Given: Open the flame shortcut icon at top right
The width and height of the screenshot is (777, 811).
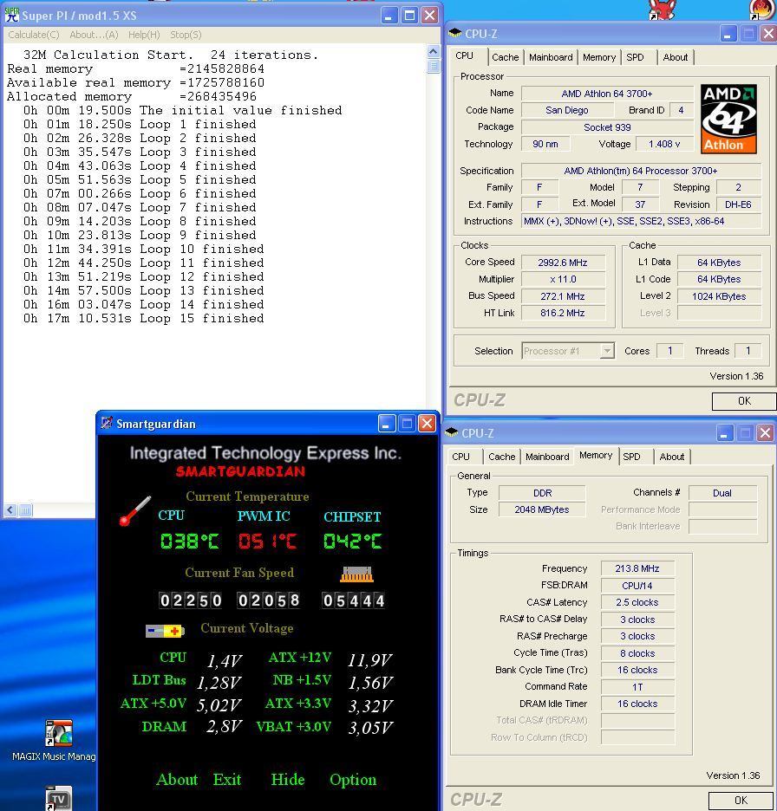Looking at the screenshot, I should (762, 9).
